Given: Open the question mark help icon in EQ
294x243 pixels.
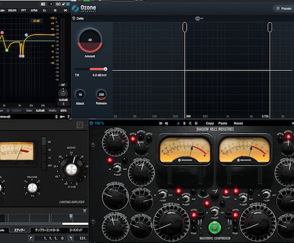Looking at the screenshot, I should (x=68, y=116).
